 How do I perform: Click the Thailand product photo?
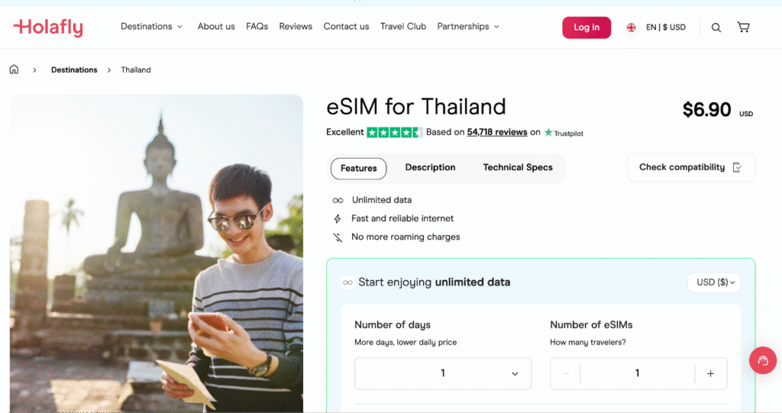pos(157,253)
